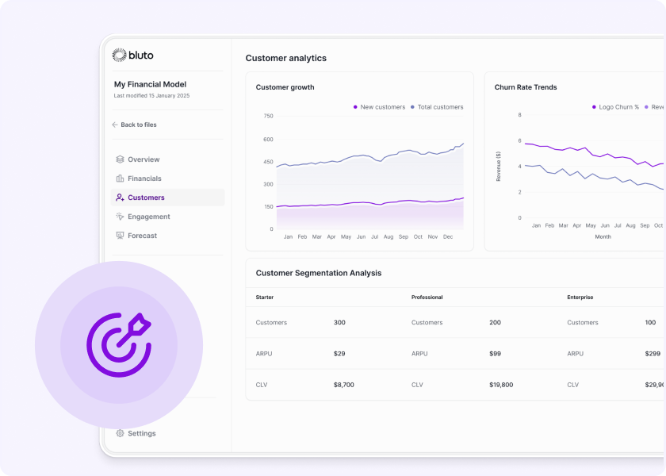Click the Financials bar chart icon
The width and height of the screenshot is (666, 476).
click(120, 178)
